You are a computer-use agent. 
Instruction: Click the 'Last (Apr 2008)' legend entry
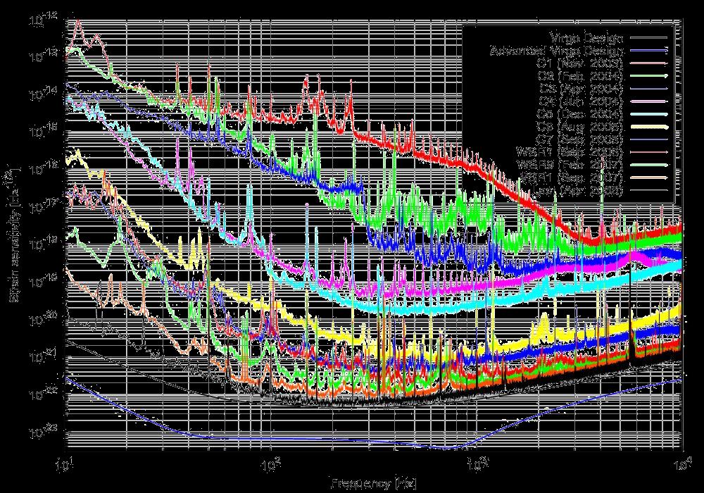[x=577, y=190]
